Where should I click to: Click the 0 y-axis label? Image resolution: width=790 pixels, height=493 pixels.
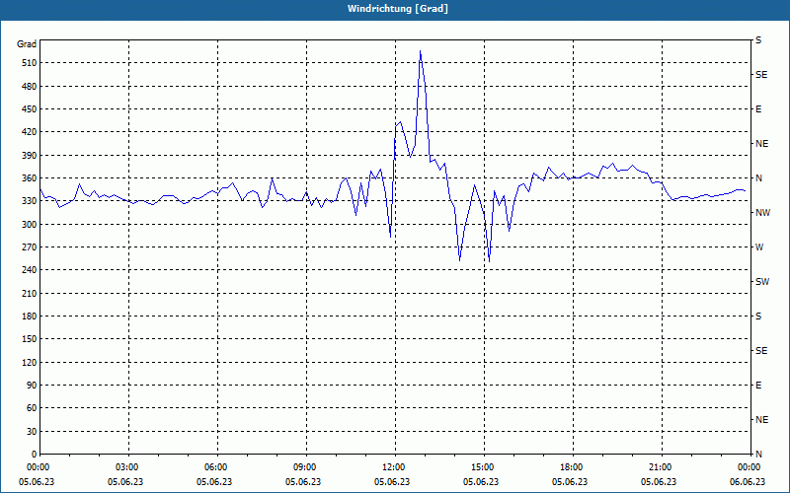34,454
